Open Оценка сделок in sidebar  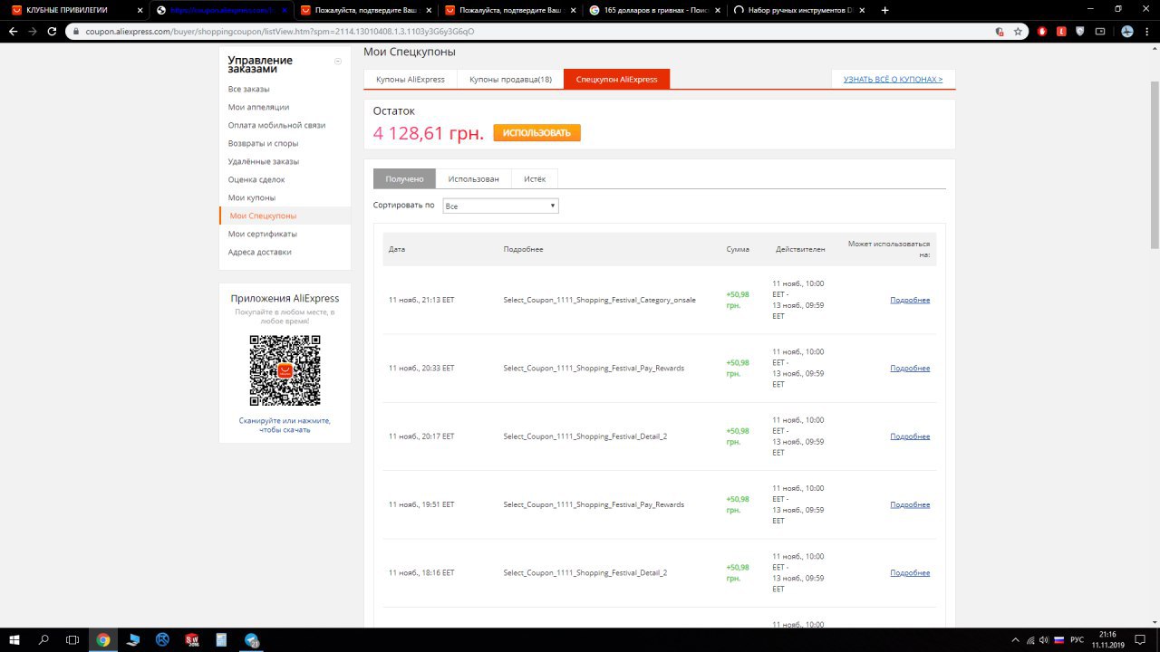[x=256, y=179]
